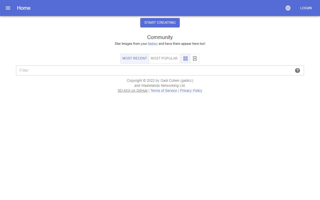Open the hamburger navigation menu

coord(8,8)
